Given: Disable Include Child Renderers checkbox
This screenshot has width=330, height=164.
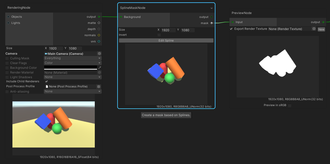Looking at the screenshot, I should tap(47, 82).
